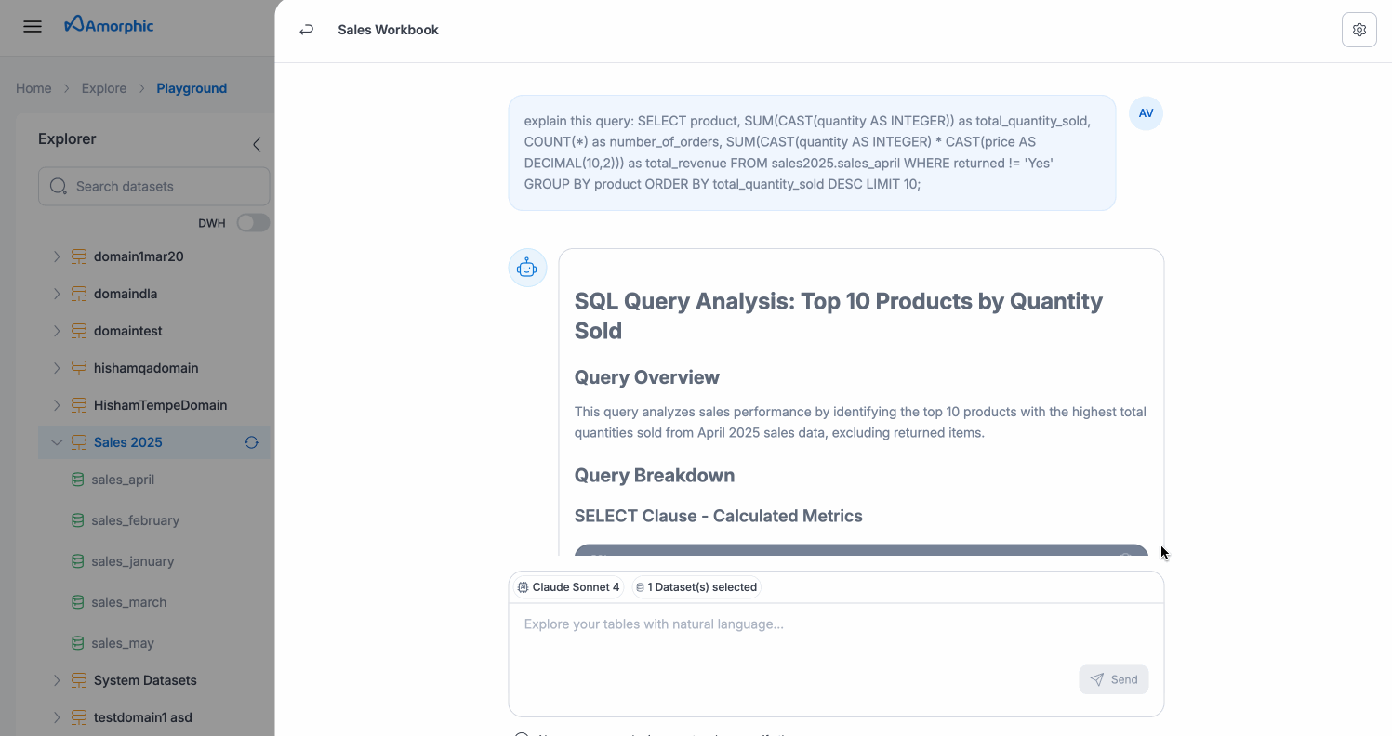The height and width of the screenshot is (736, 1392).
Task: Open workbook settings gear icon
Action: 1359,30
